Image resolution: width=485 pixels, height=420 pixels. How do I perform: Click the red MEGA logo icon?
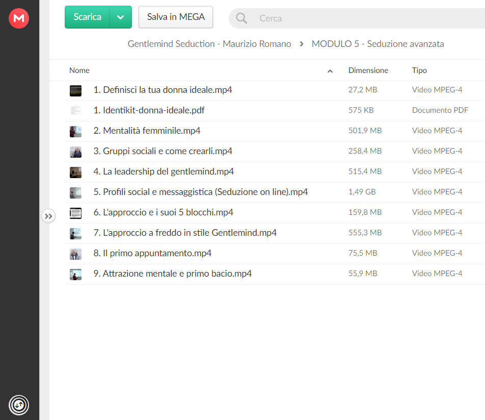coord(19,18)
